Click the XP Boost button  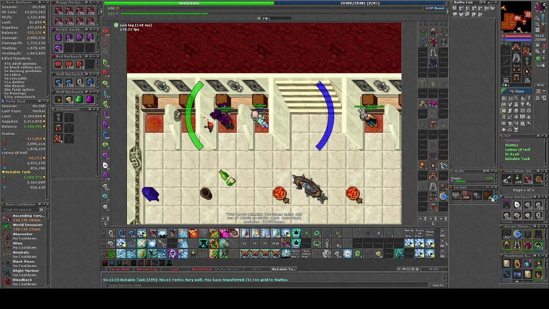tap(434, 8)
